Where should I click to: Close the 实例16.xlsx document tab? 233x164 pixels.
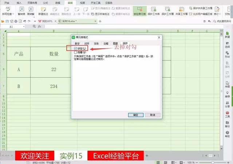point(95,21)
